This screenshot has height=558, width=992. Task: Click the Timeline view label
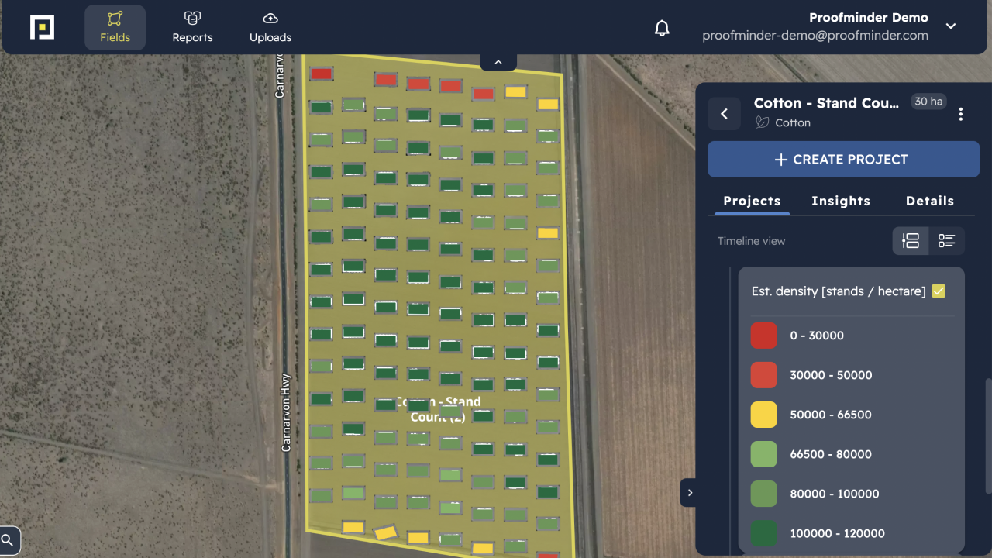[751, 241]
